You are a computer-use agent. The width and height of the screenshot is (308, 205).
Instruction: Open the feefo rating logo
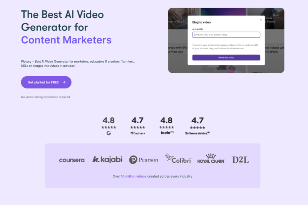tap(167, 133)
